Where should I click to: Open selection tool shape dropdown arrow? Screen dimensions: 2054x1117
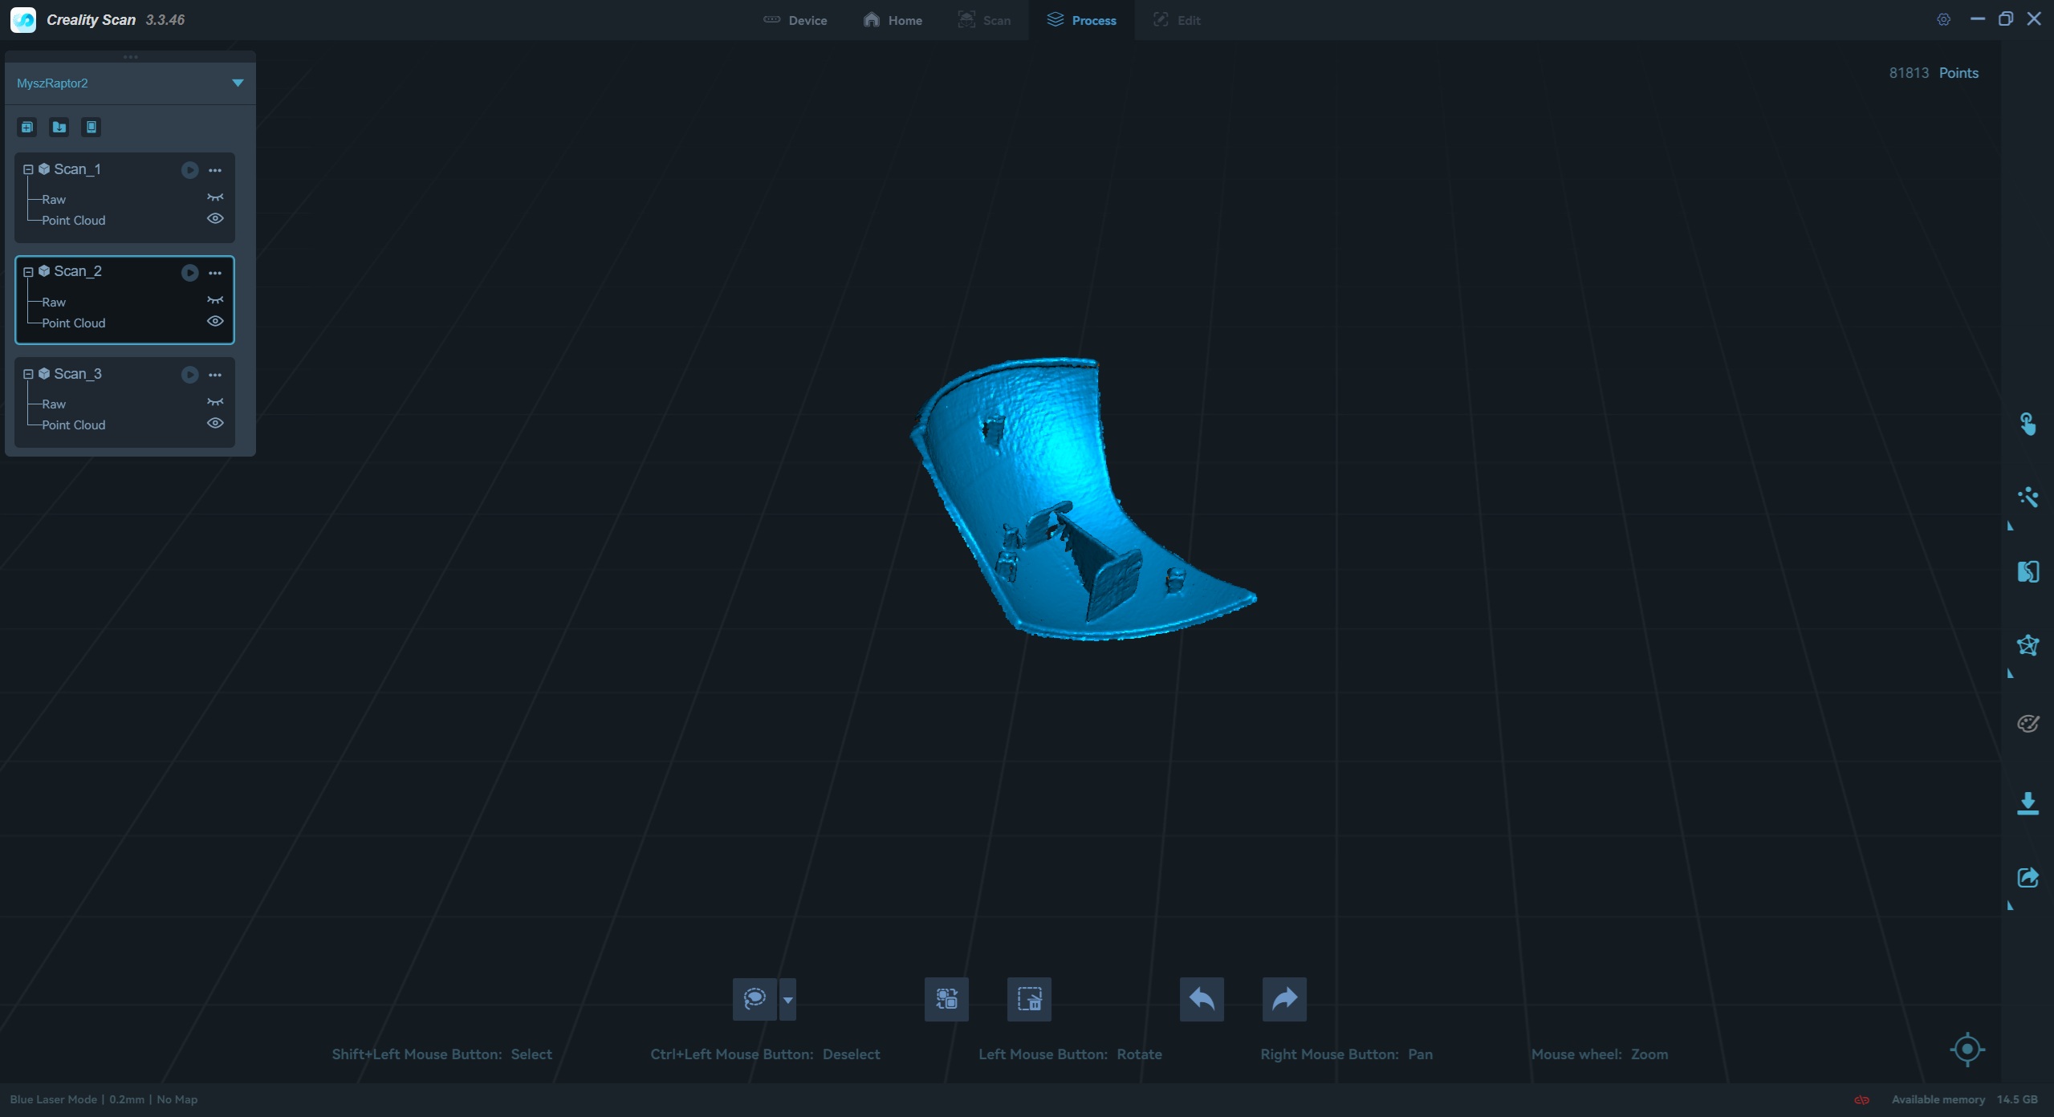pyautogui.click(x=788, y=1000)
